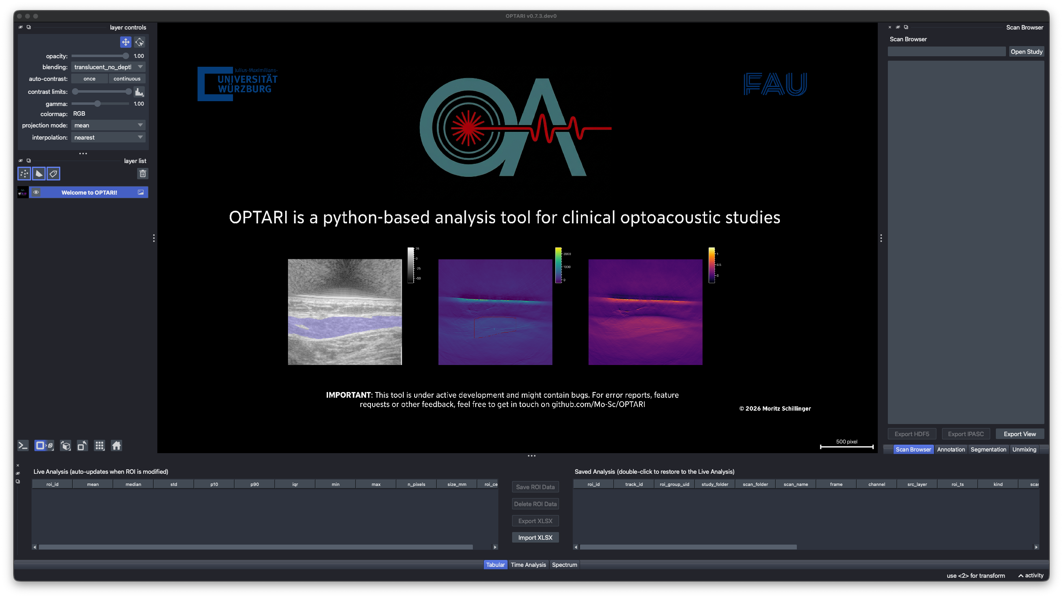Click the change axes order icon

click(x=65, y=445)
